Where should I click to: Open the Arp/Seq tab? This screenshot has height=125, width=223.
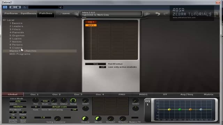187,94
